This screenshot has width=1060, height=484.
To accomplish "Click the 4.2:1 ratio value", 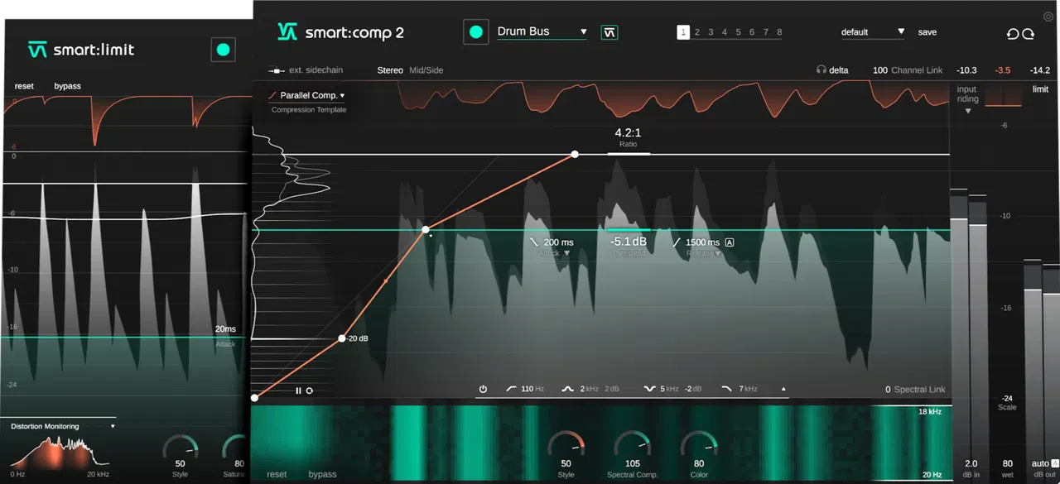I will click(628, 132).
